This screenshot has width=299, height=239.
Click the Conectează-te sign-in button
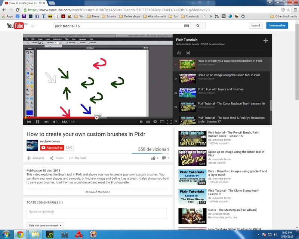pos(277,25)
